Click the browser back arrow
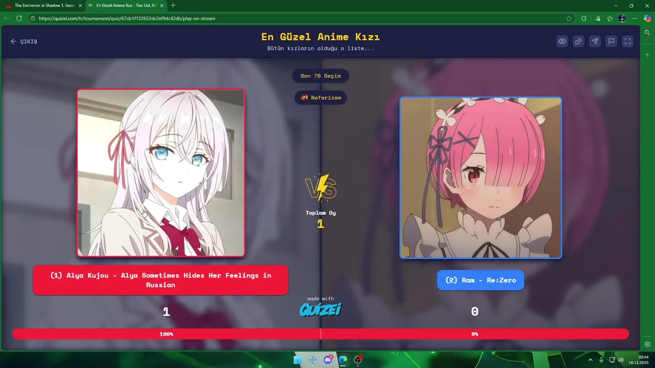 click(x=7, y=18)
